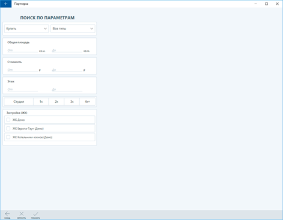Click the Стоимость 'От' price field
Screen dimensions: 283x220
click(x=22, y=70)
